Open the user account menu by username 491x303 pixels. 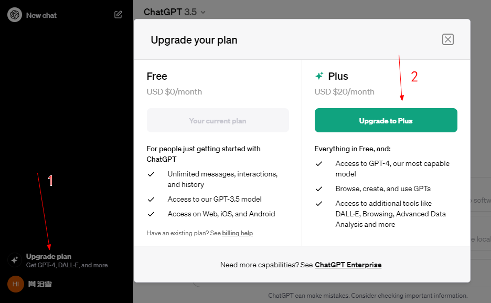[40, 284]
